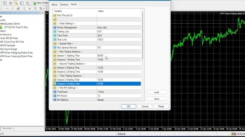
Task: Click the account icon beside 127723270
Action: pyautogui.click(x=1, y=27)
